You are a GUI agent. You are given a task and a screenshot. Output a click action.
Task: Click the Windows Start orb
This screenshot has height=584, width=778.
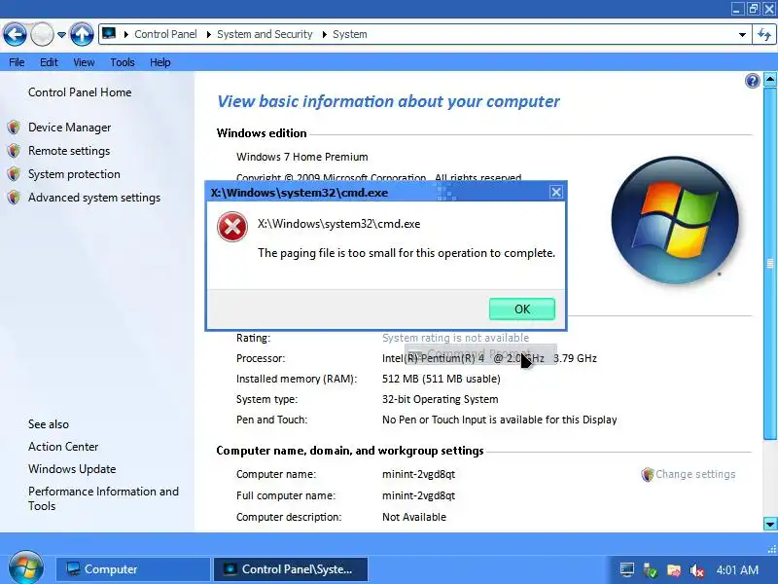click(26, 567)
